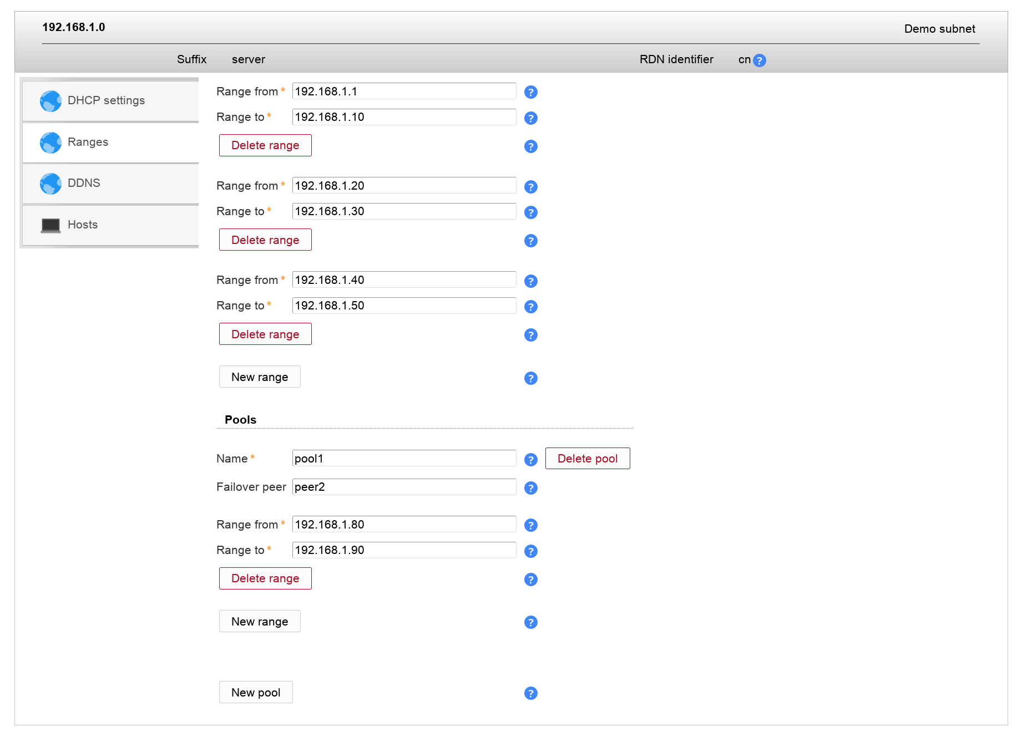Click help icon next to RDN identifier cn
The image size is (1027, 737).
[x=759, y=60]
